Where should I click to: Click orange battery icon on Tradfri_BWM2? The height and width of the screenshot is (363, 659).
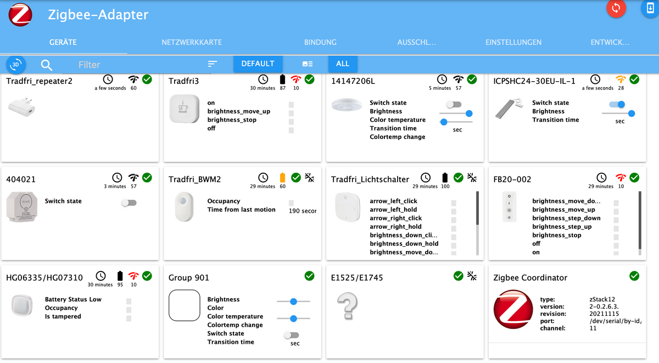tap(283, 178)
